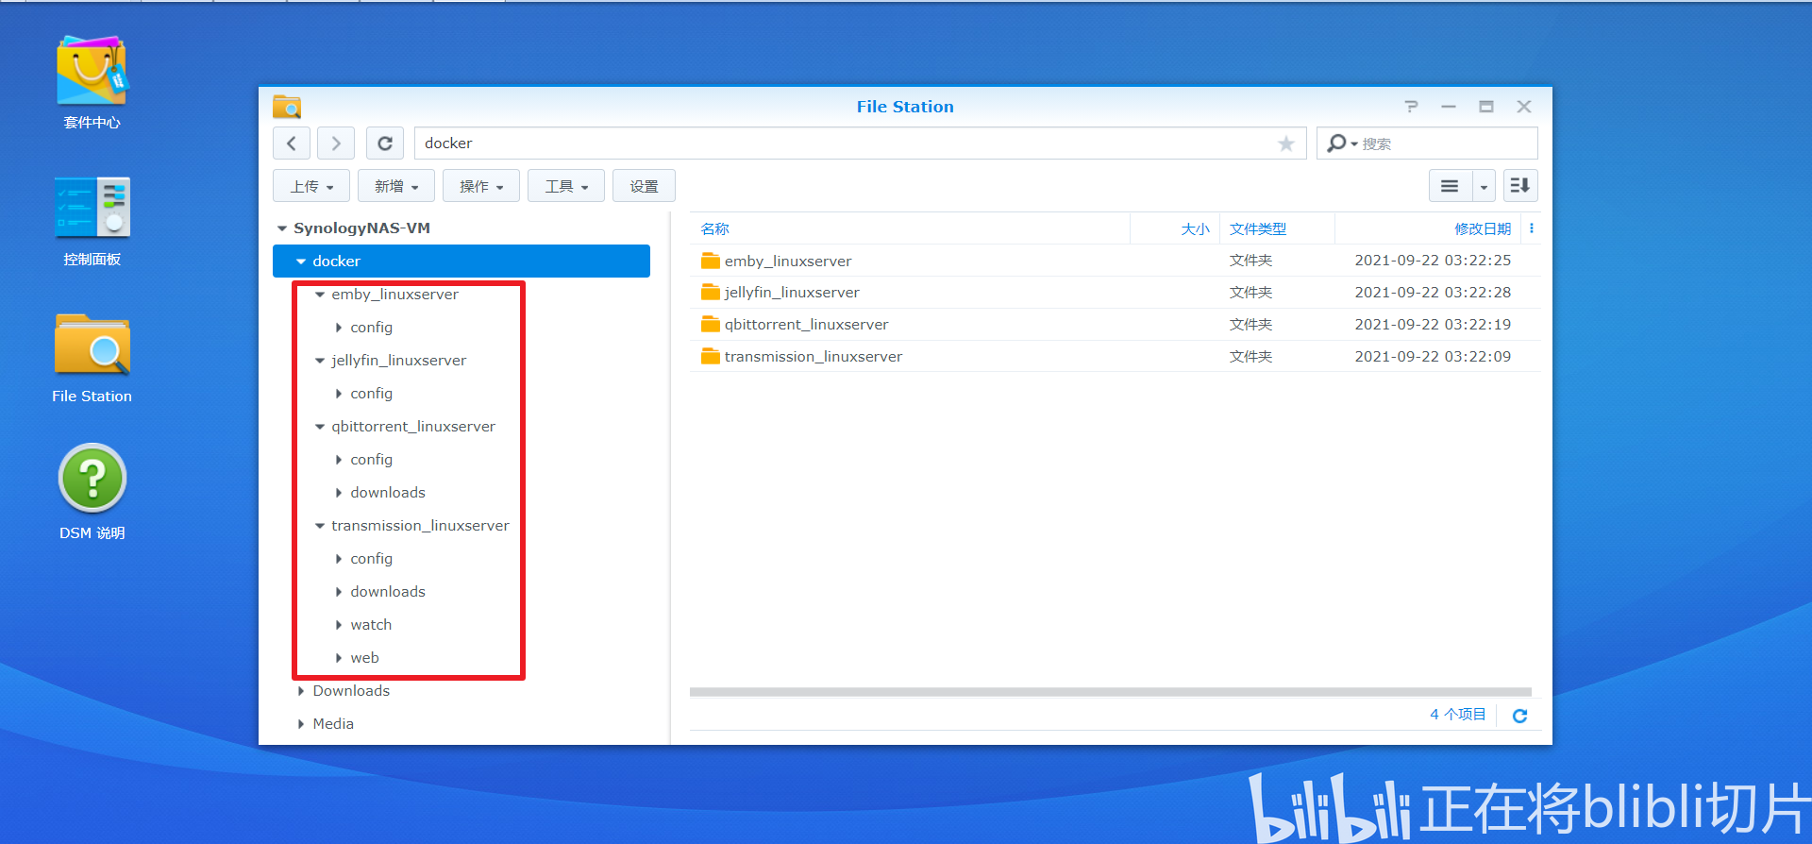Click the transmission_linuxserver folder icon in file list
The image size is (1812, 844).
[x=711, y=357]
